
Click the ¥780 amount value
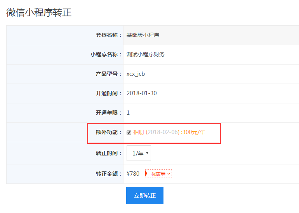pos(133,174)
